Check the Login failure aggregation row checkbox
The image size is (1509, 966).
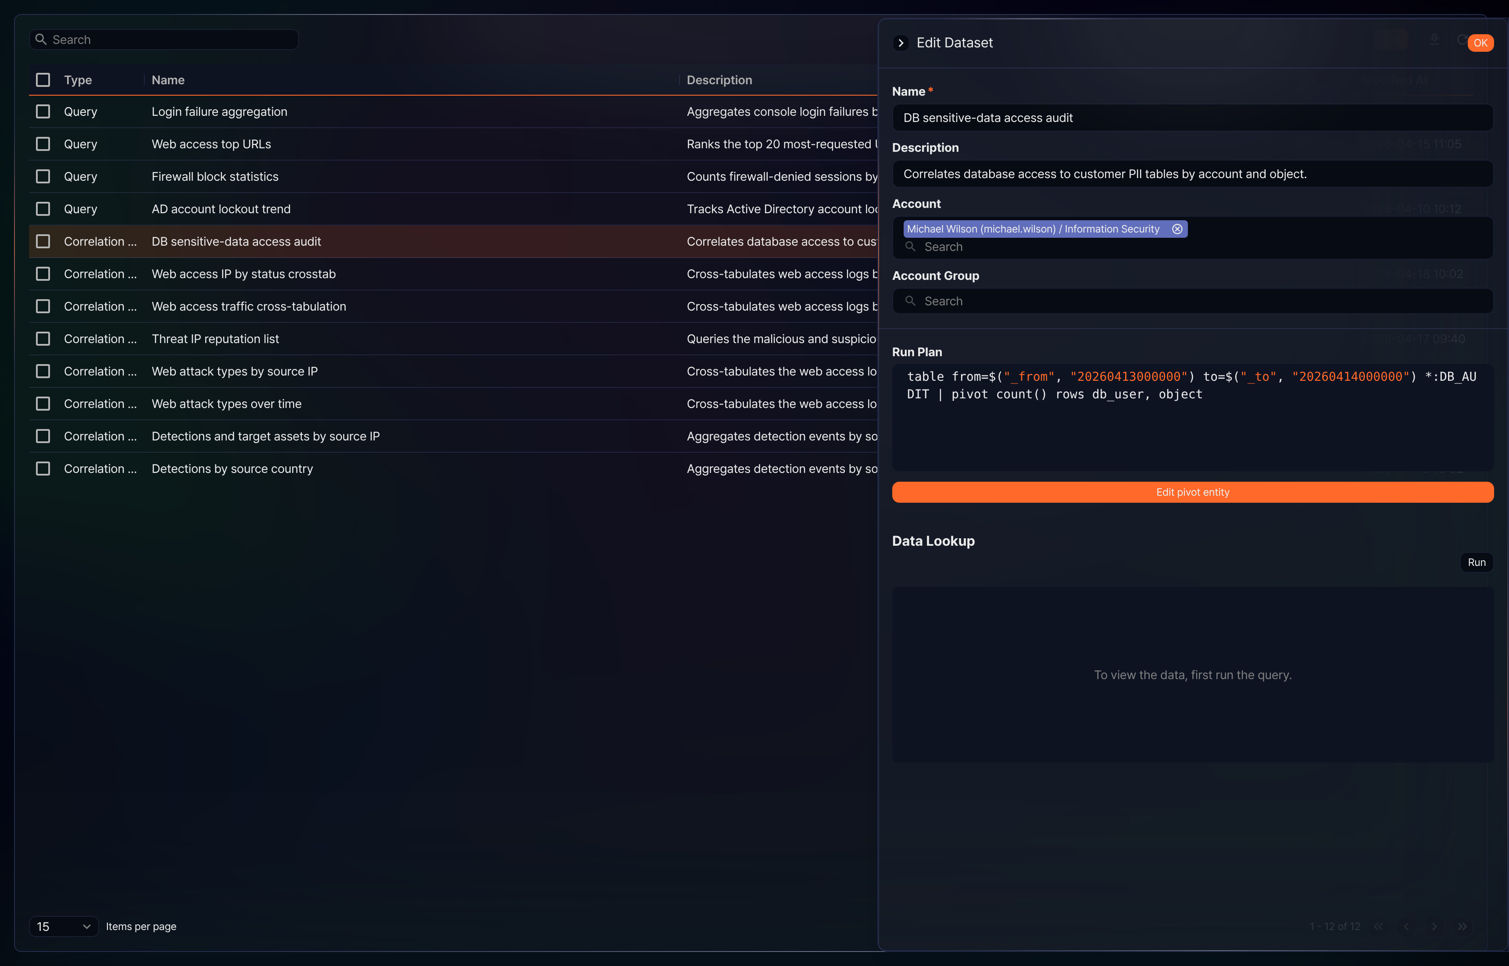pyautogui.click(x=43, y=112)
